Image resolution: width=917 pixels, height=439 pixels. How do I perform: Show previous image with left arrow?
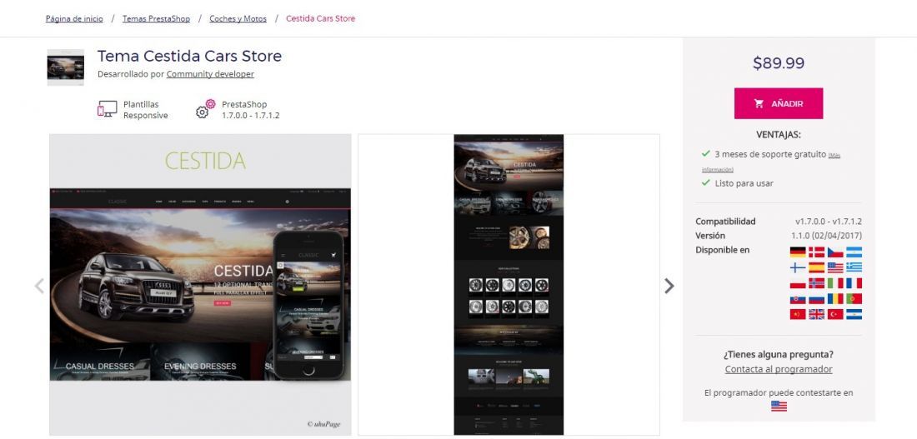tap(39, 286)
